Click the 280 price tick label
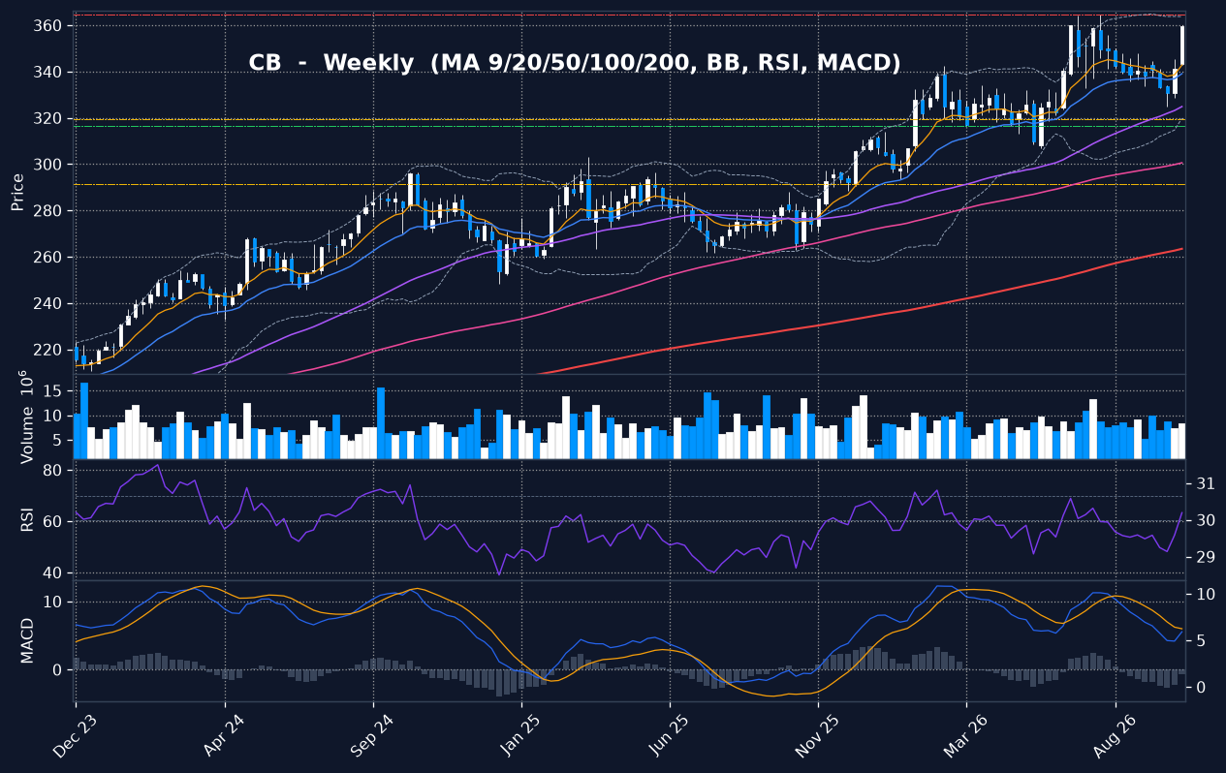The height and width of the screenshot is (773, 1226). [49, 211]
